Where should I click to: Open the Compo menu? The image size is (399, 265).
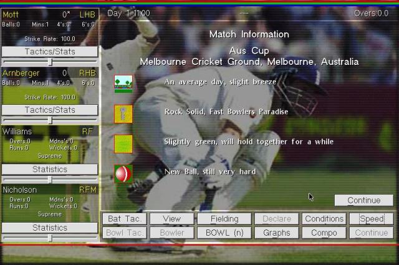click(324, 233)
